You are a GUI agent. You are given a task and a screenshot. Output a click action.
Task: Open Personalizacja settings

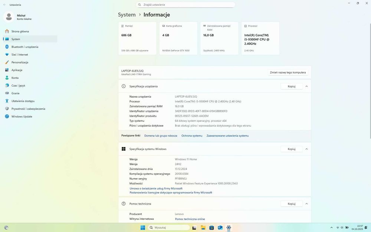coord(30,62)
